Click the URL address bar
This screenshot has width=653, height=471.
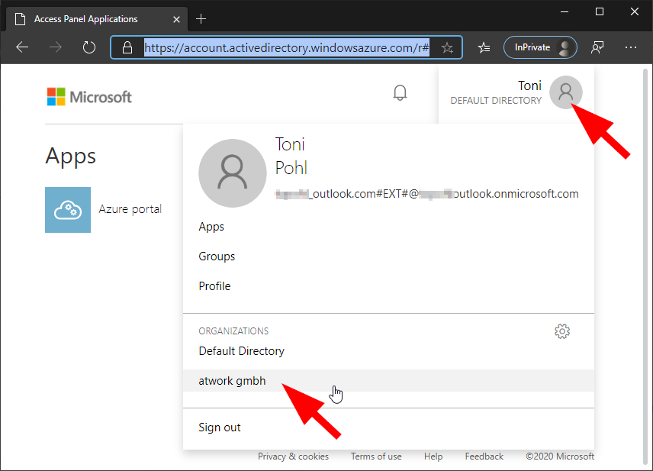(x=287, y=47)
